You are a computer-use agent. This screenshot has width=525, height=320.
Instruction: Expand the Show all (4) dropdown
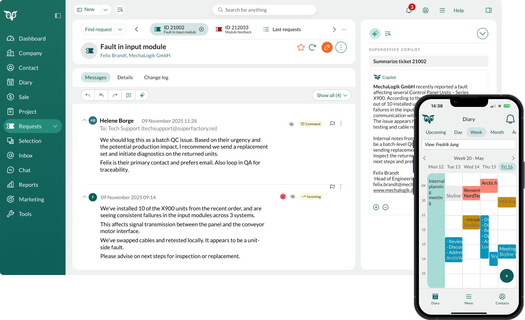tap(332, 95)
